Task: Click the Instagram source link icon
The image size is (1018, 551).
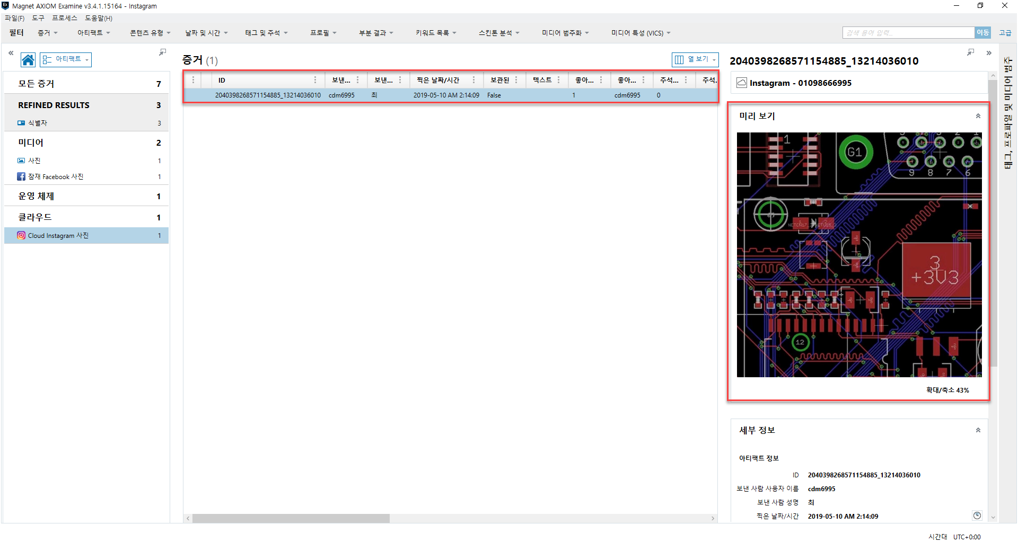Action: tap(742, 83)
